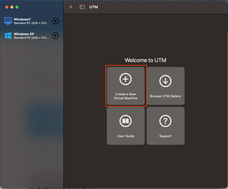Maximize UTM window with green button
The height and width of the screenshot is (189, 228).
17,7
